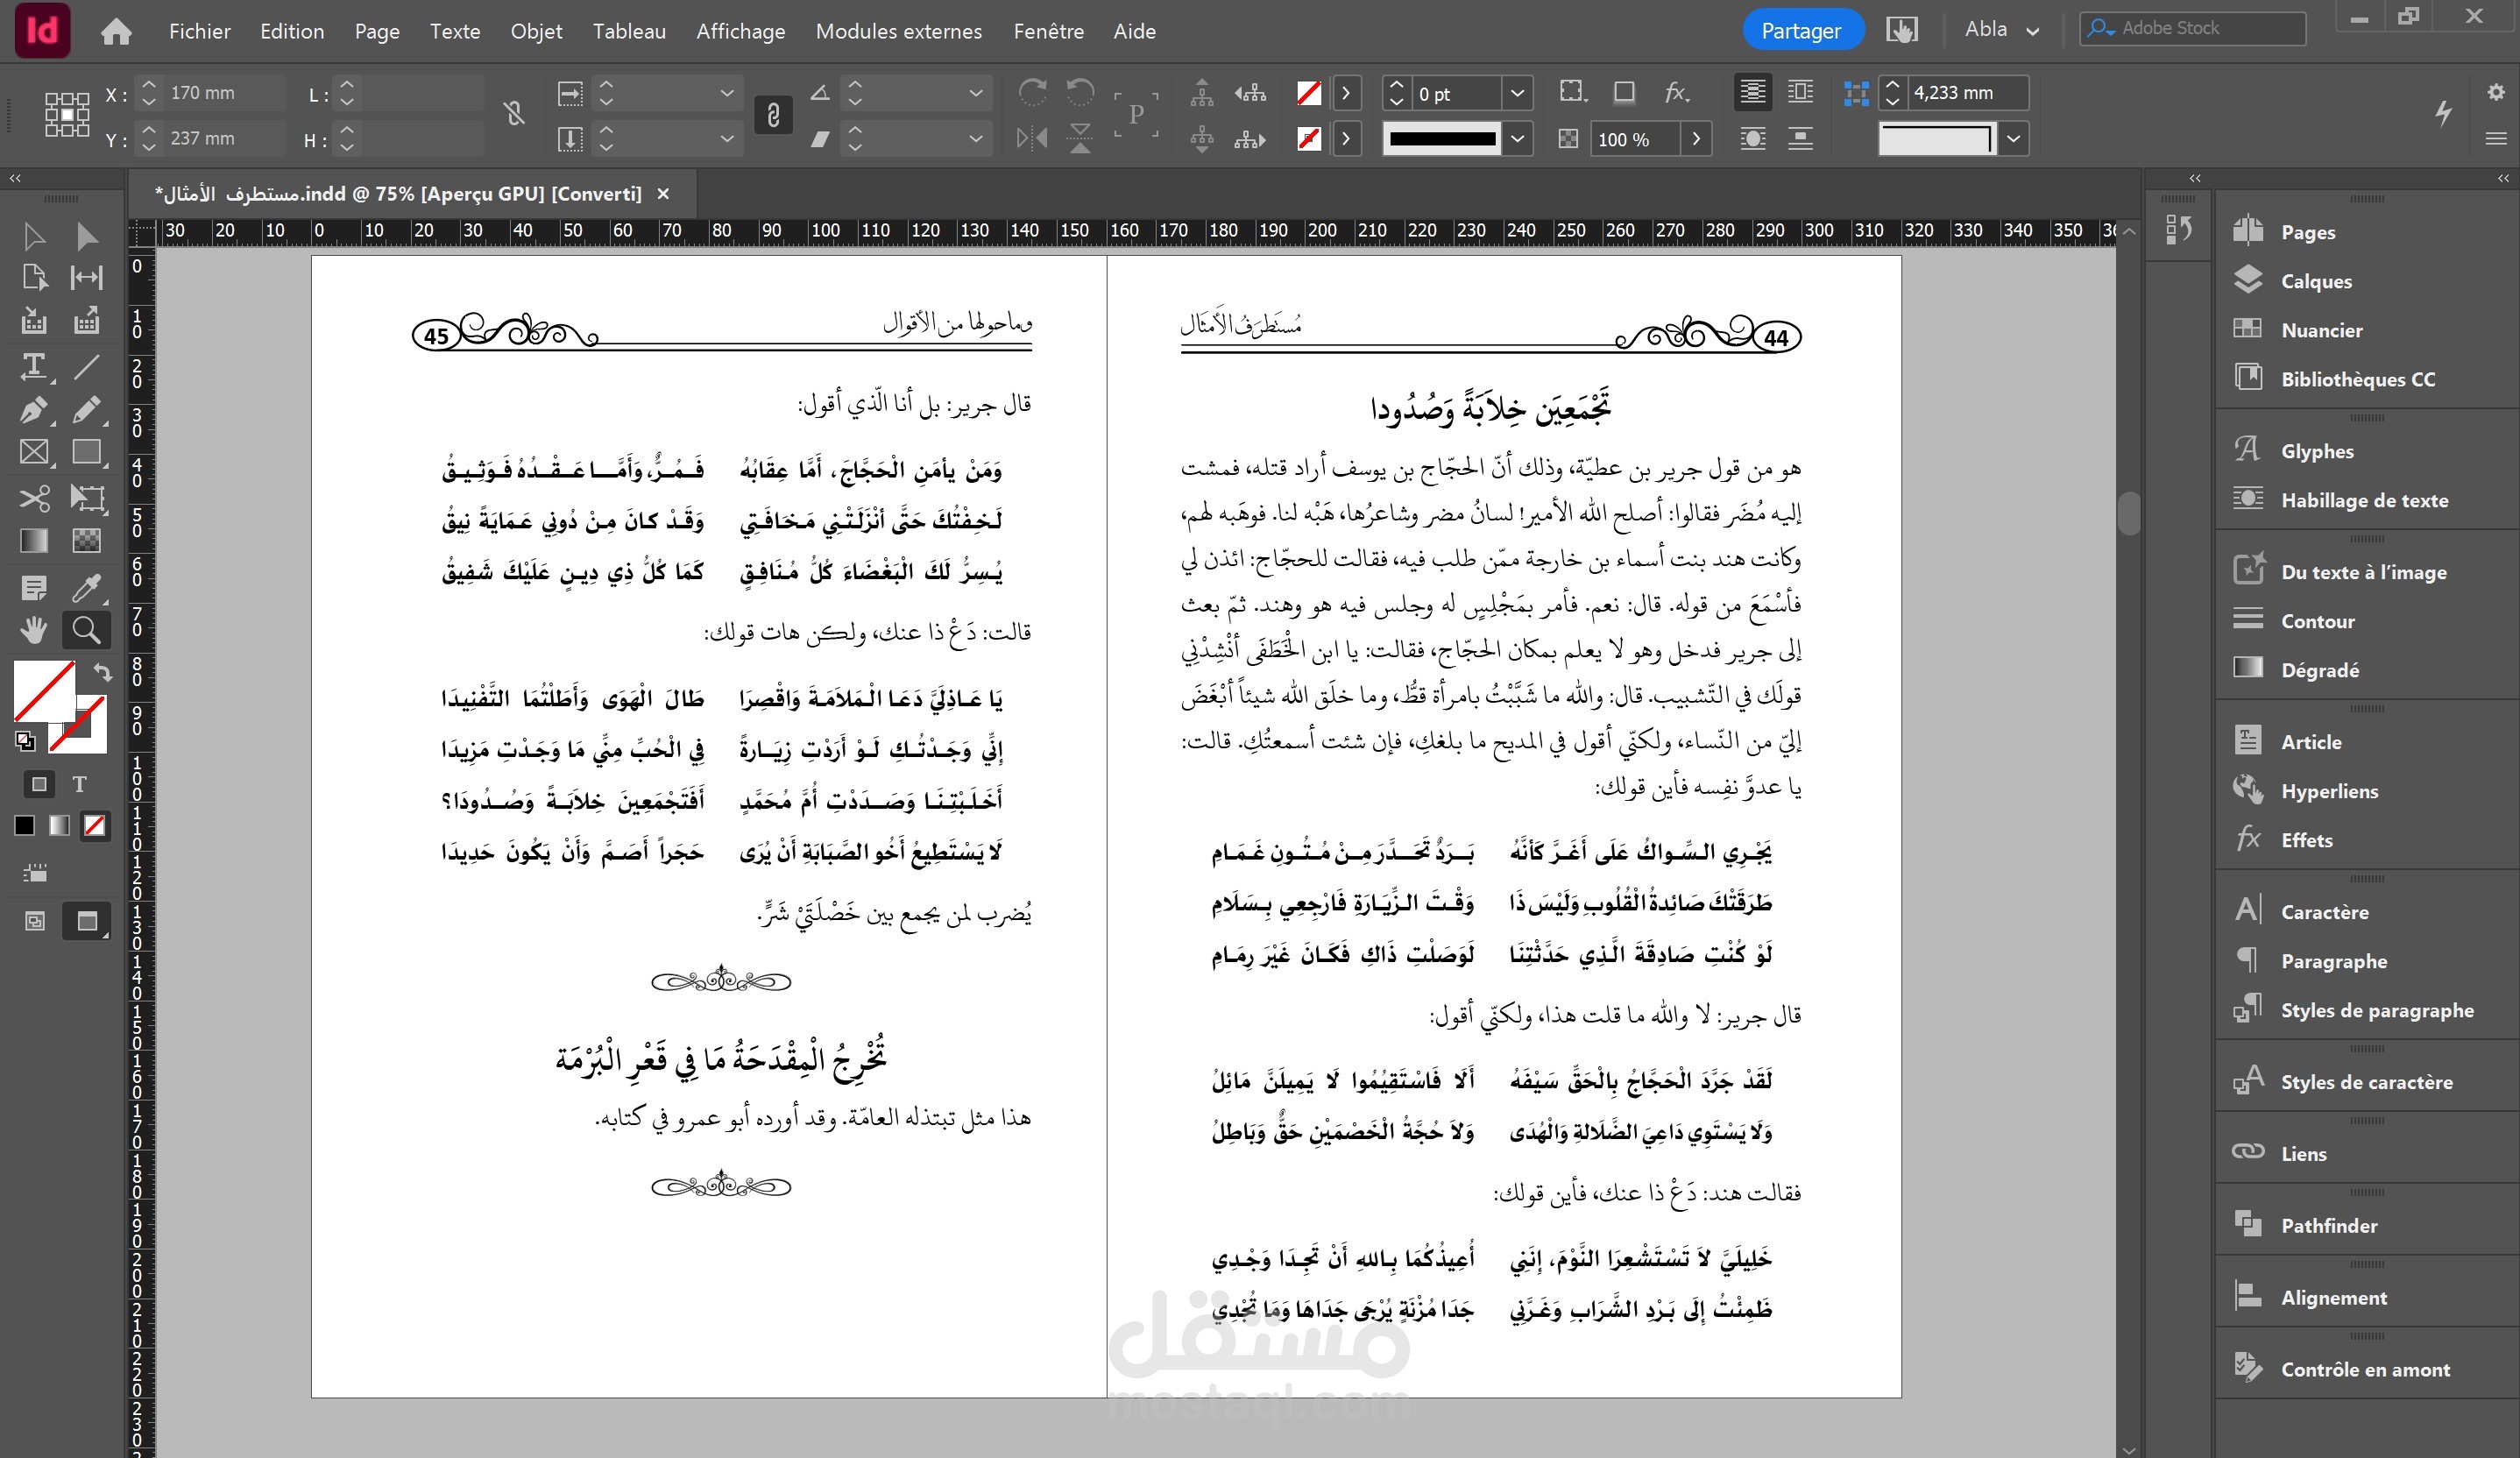2520x1458 pixels.
Task: Open the stroke weight 0 pt dropdown
Action: tap(1517, 93)
